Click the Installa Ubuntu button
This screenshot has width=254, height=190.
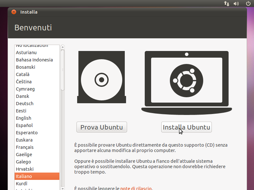[186, 127]
